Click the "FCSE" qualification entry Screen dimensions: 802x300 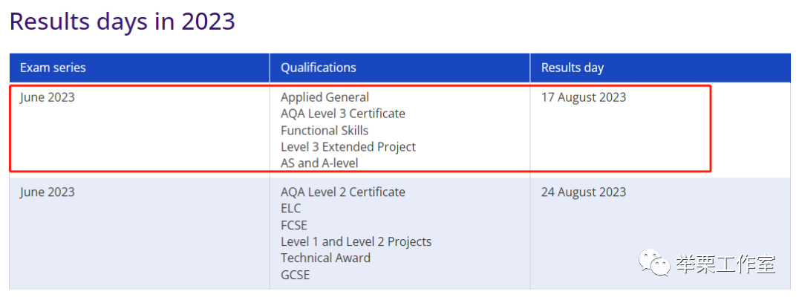(293, 226)
